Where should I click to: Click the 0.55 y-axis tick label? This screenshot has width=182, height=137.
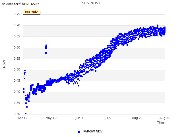(x=17, y=59)
